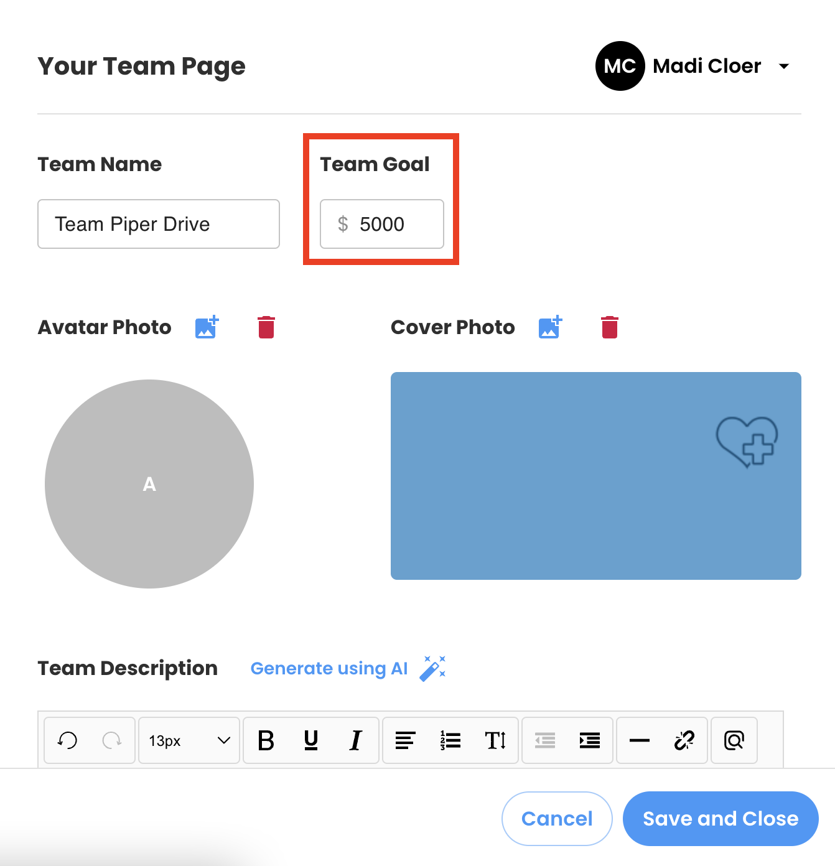835x866 pixels.
Task: Increase indent in the description editor
Action: coord(589,740)
